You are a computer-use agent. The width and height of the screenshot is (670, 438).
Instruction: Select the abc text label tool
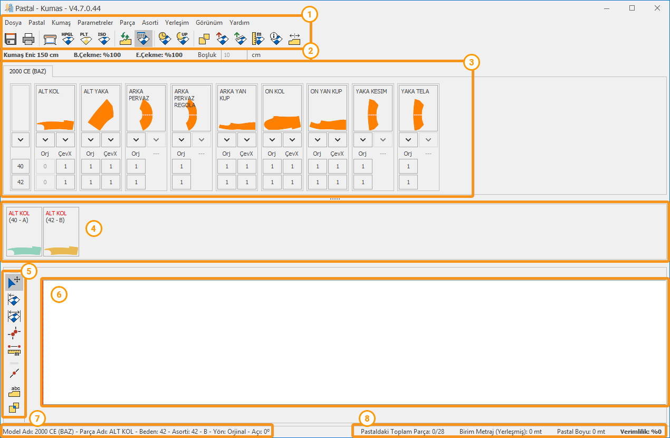coord(15,391)
